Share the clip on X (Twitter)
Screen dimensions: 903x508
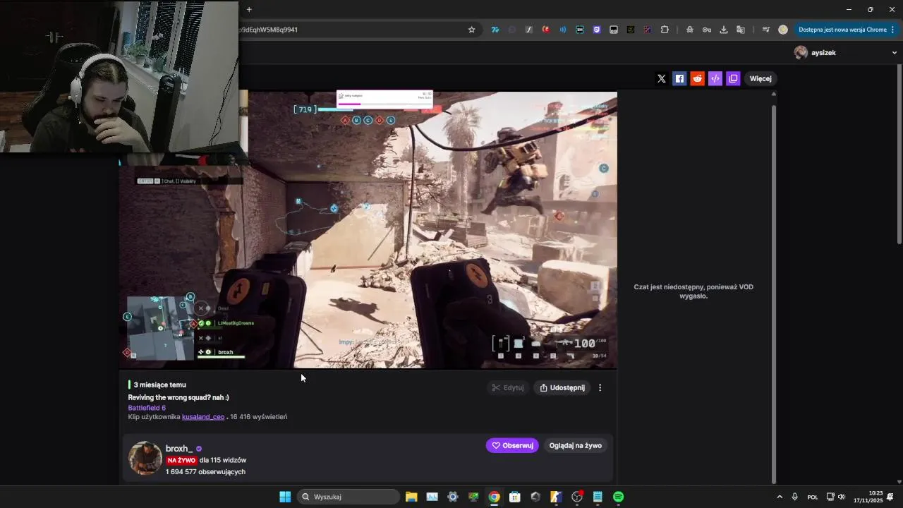tap(661, 78)
